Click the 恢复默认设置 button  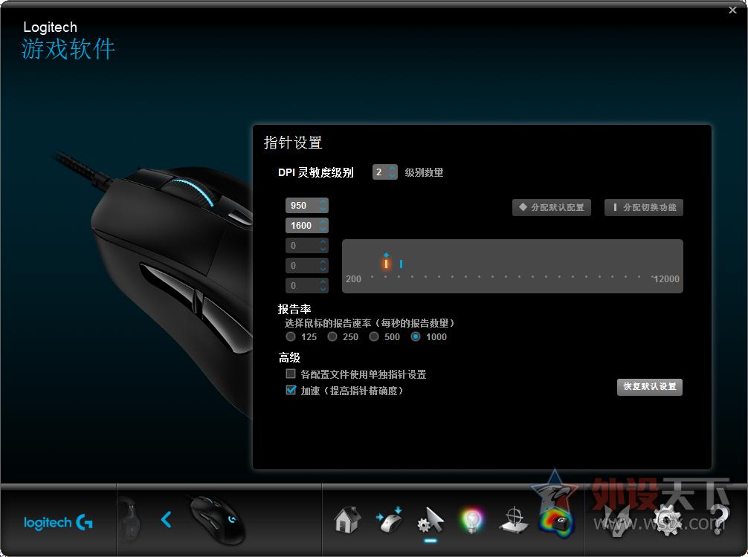[x=650, y=386]
